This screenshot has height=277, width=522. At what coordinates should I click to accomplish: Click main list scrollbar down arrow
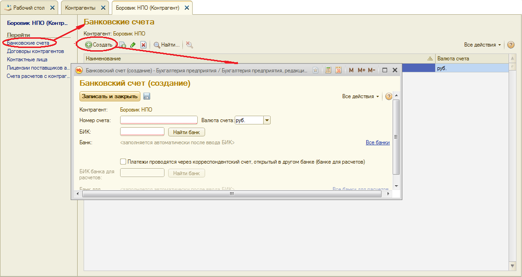pos(512,266)
